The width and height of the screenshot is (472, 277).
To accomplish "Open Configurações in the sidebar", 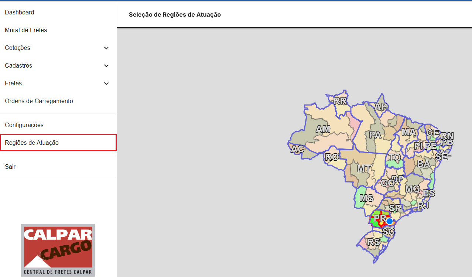I will pyautogui.click(x=24, y=125).
